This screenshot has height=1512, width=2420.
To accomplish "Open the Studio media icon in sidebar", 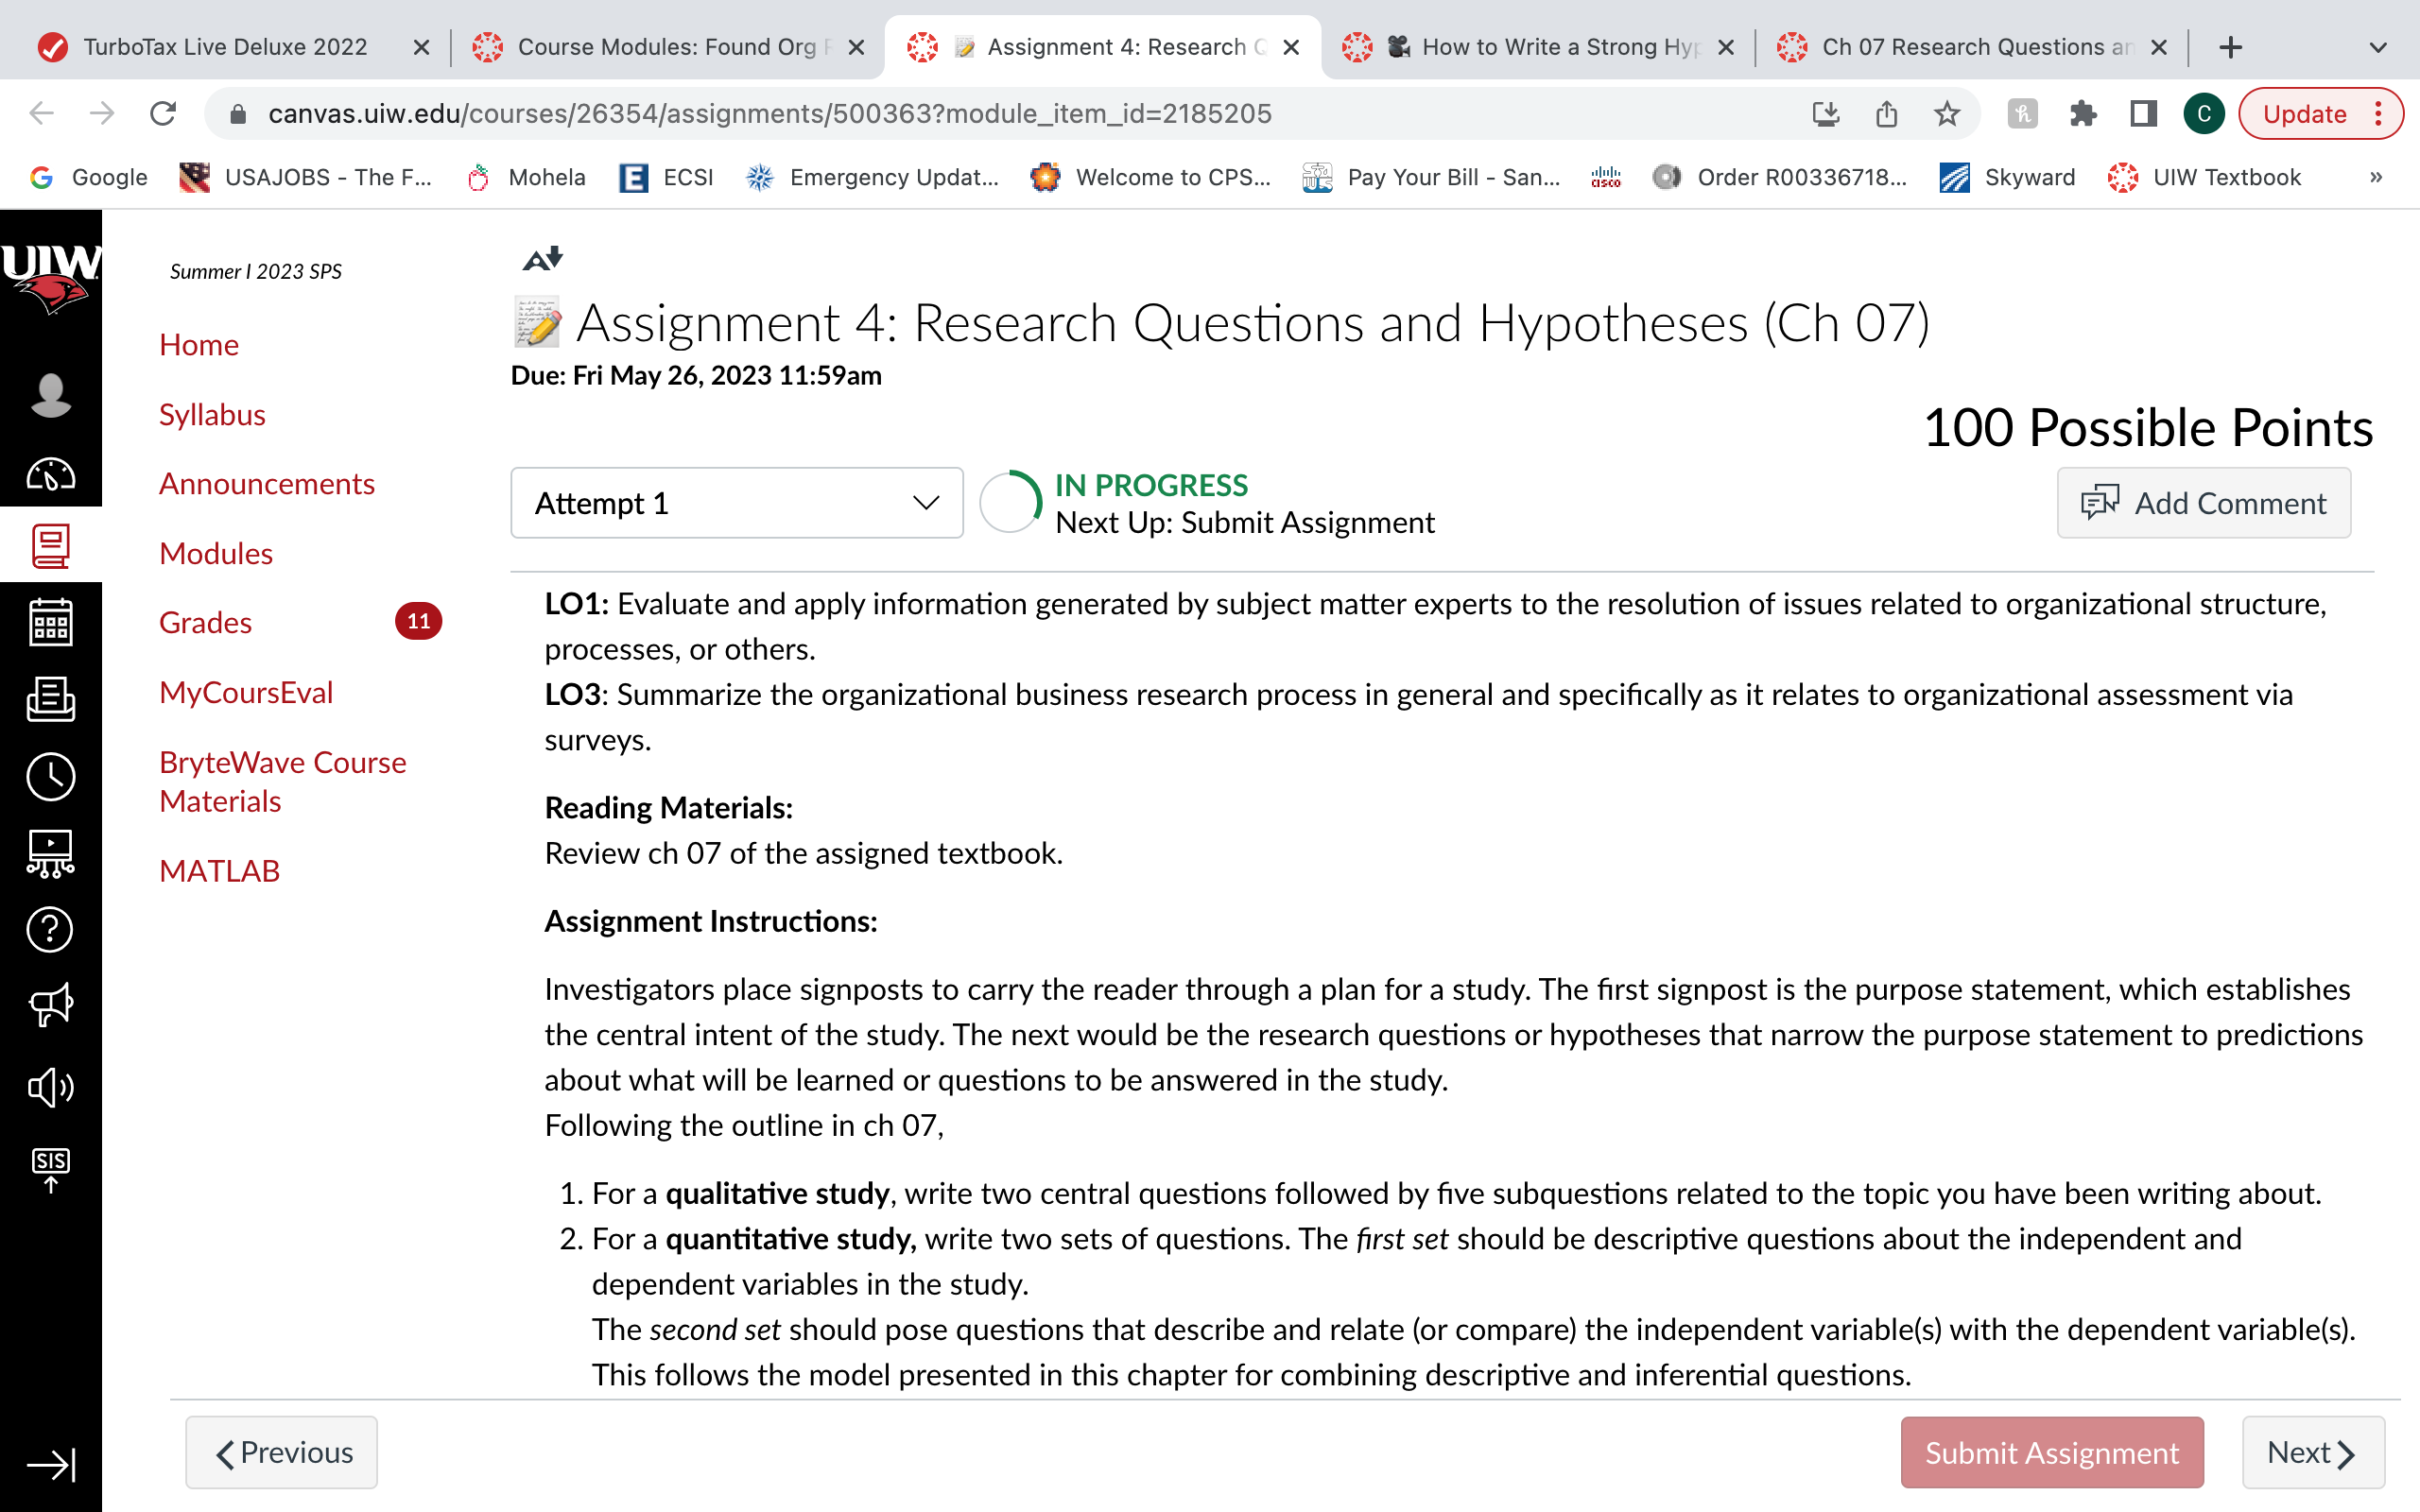I will [x=50, y=854].
